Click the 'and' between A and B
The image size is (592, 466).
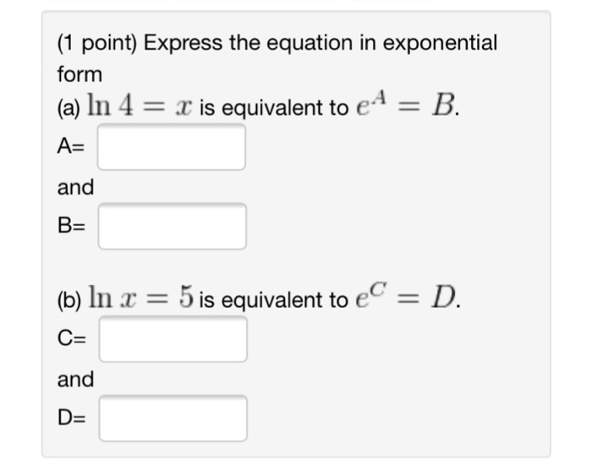tap(75, 186)
